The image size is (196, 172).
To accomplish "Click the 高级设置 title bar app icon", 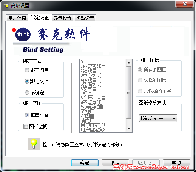I will 6,6.
